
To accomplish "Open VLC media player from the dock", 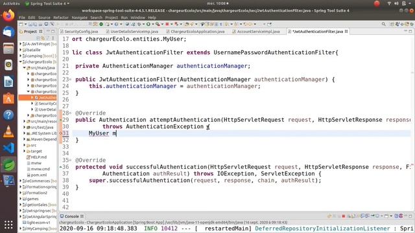I will 8,131.
